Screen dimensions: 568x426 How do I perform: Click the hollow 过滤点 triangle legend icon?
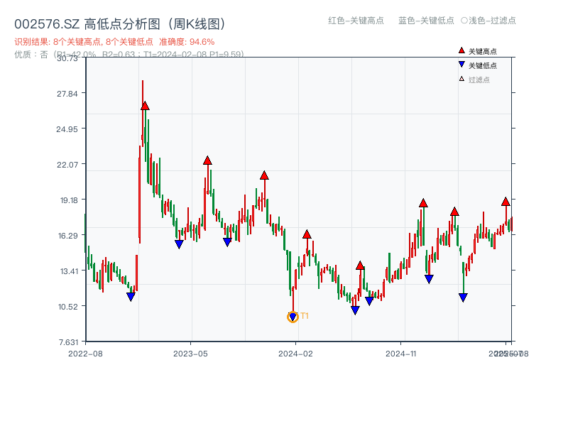(461, 78)
